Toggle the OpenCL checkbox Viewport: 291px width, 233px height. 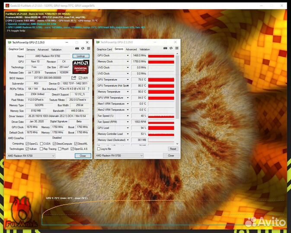(27, 144)
